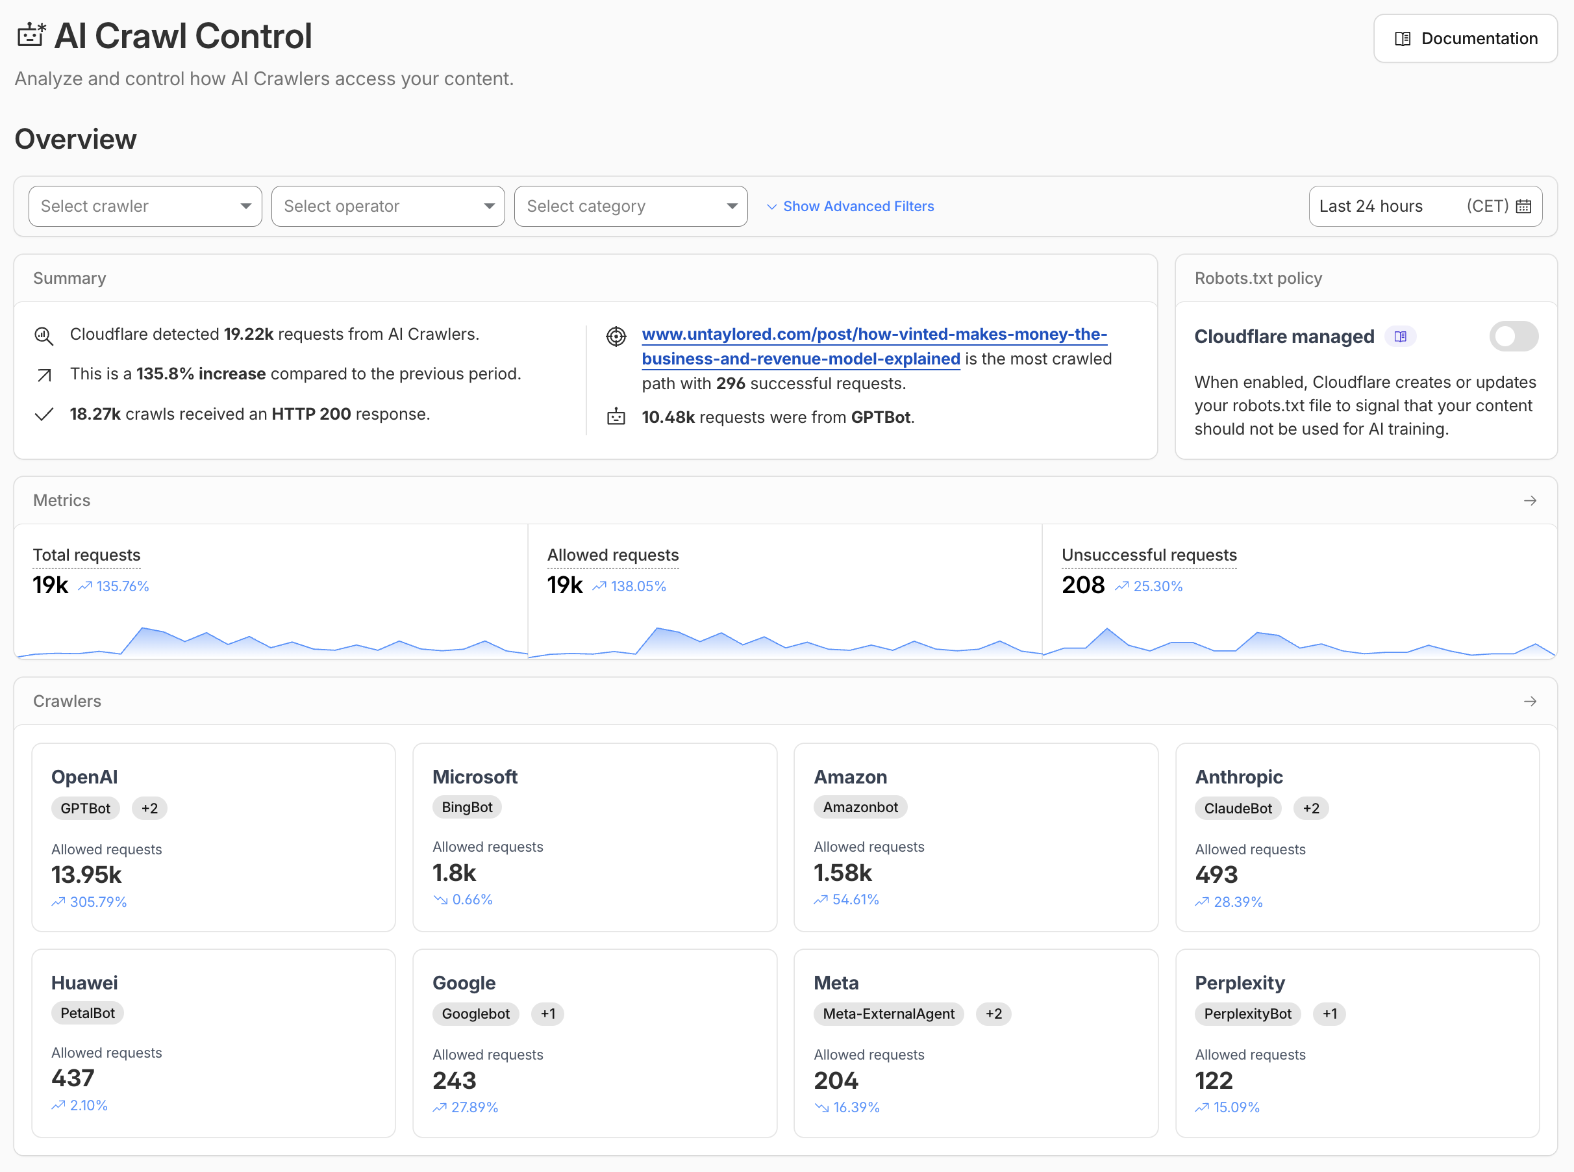This screenshot has width=1574, height=1172.
Task: Open the Documentation page
Action: (x=1465, y=38)
